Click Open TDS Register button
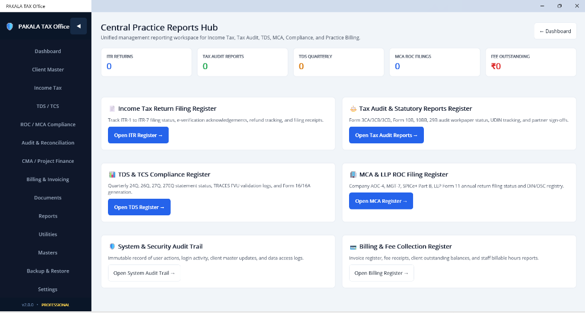Image resolution: width=585 pixels, height=313 pixels. click(x=139, y=207)
